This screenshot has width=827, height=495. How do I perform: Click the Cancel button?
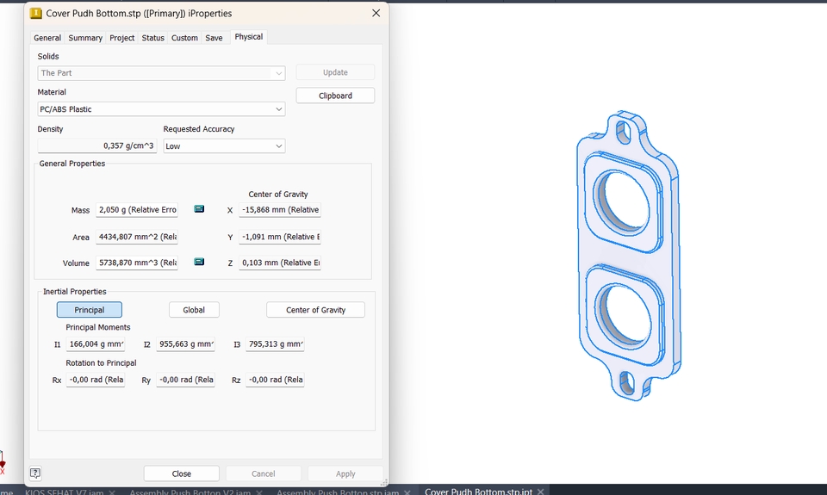tap(264, 473)
